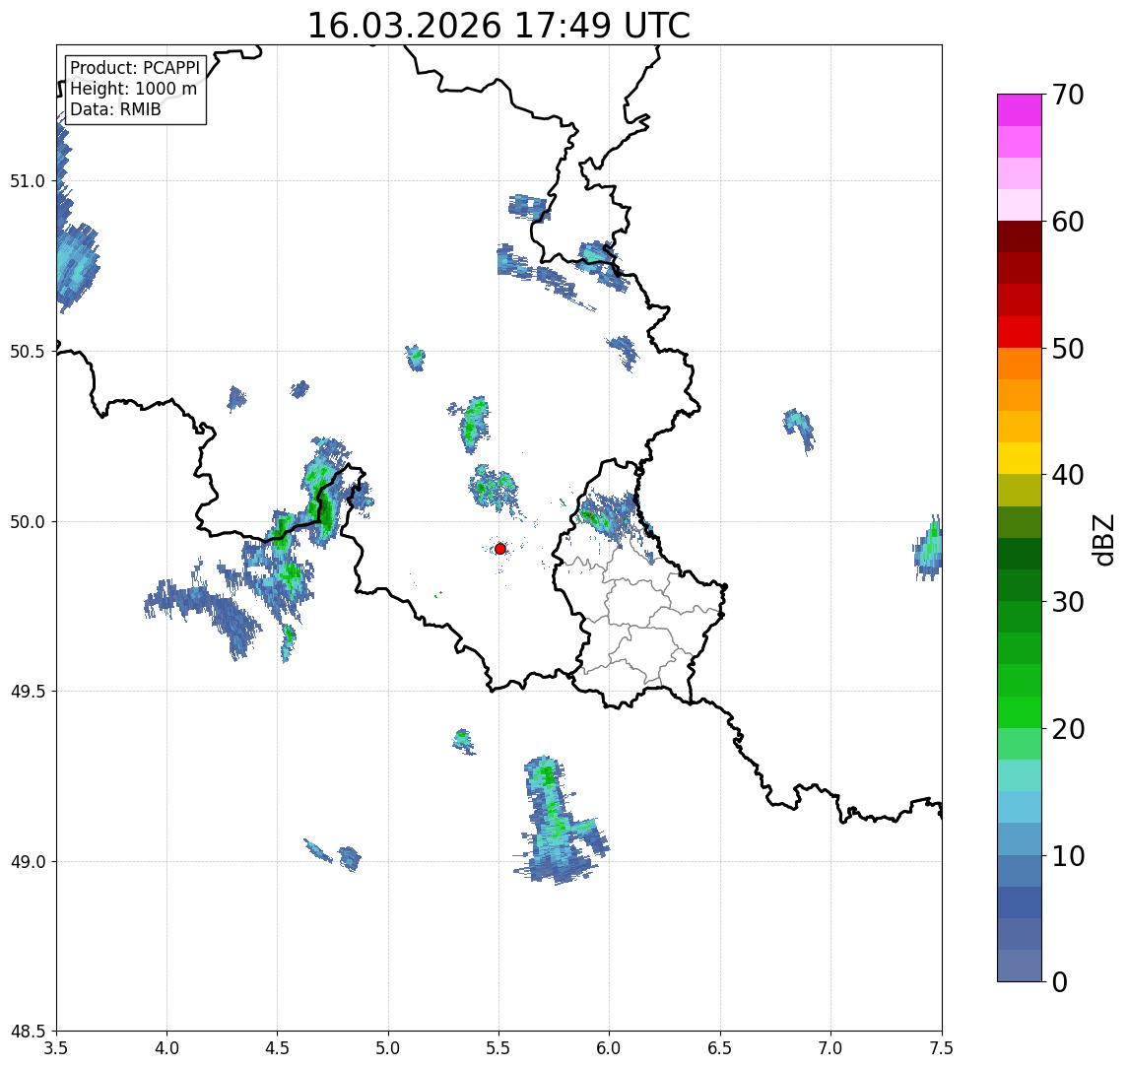Click the latitude axis label 50.5

pyautogui.click(x=28, y=352)
